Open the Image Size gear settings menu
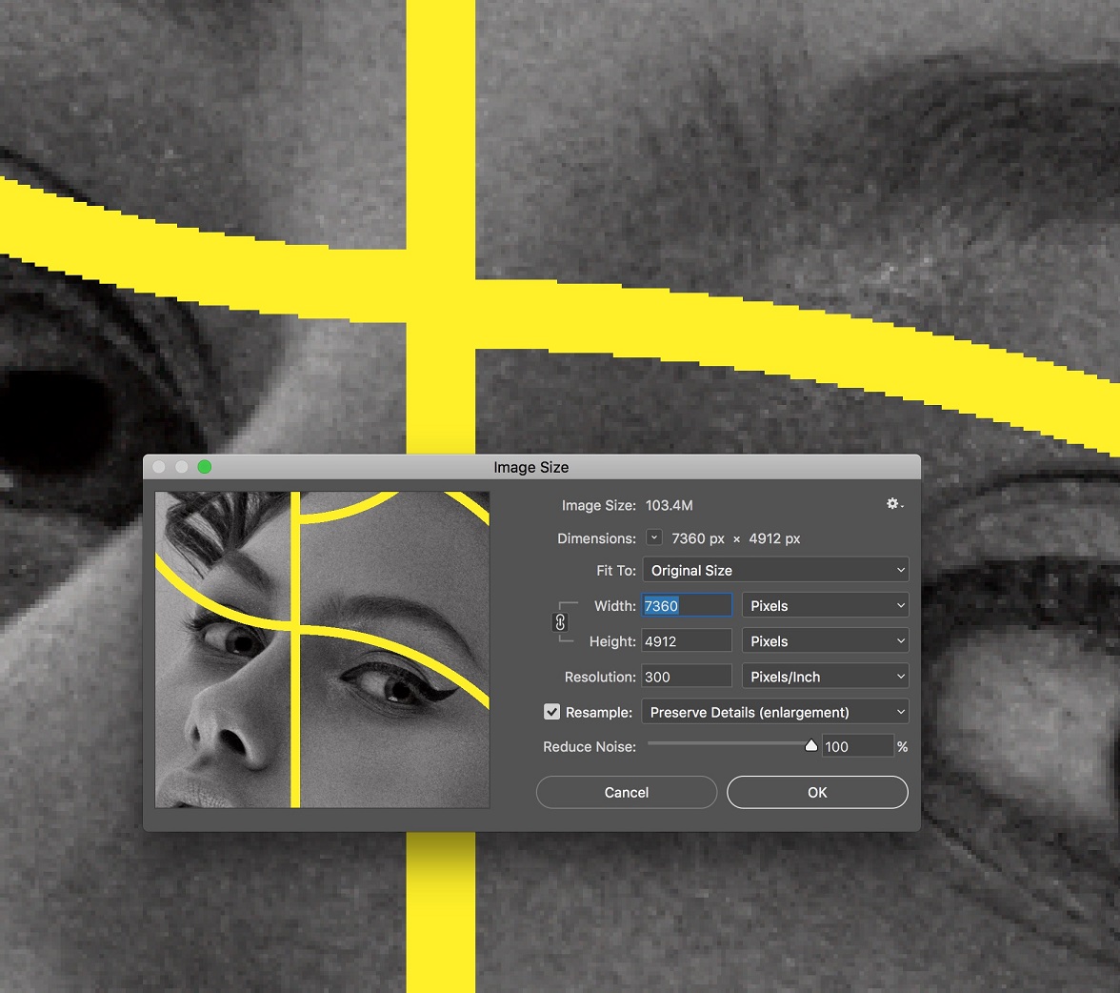This screenshot has height=993, width=1120. click(x=894, y=504)
